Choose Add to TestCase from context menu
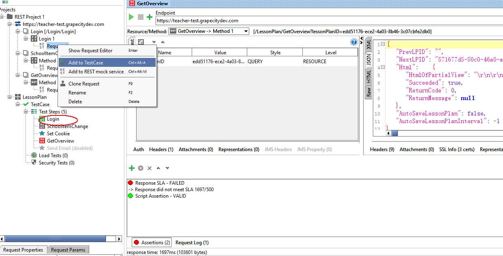The width and height of the screenshot is (503, 256). pyautogui.click(x=107, y=62)
